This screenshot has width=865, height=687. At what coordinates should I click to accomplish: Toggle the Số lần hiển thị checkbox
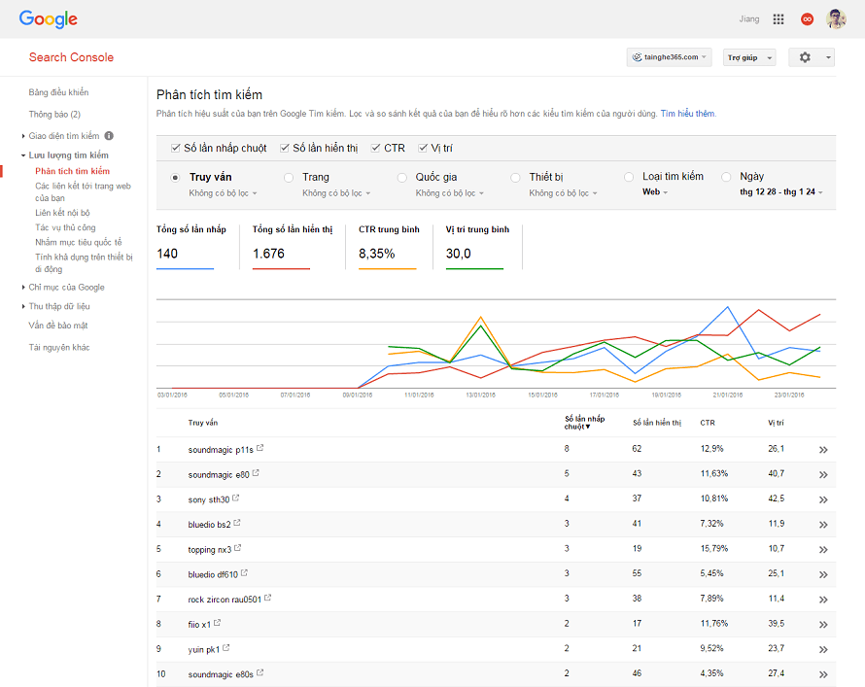pos(285,148)
